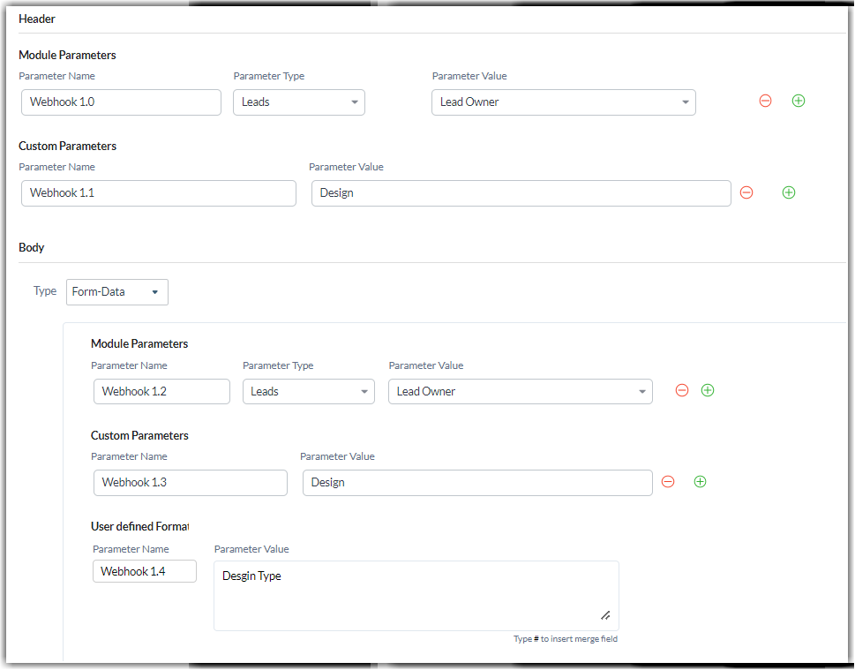This screenshot has width=855, height=670.
Task: Remove the Webhook 1.0 header module parameter
Action: [x=765, y=102]
